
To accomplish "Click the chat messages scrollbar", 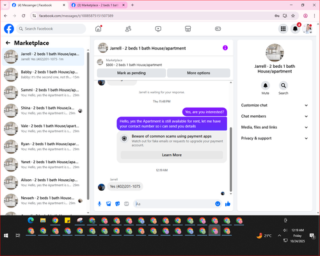I will click(230, 159).
